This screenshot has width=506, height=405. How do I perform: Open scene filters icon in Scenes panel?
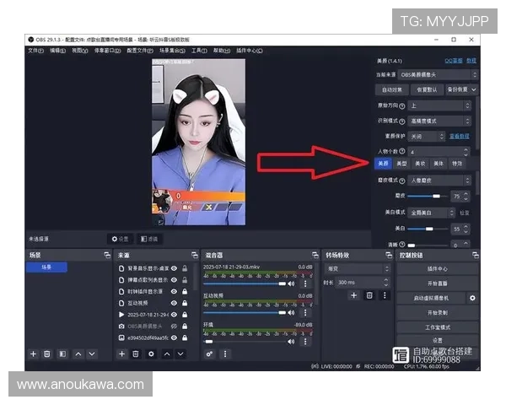coord(62,354)
